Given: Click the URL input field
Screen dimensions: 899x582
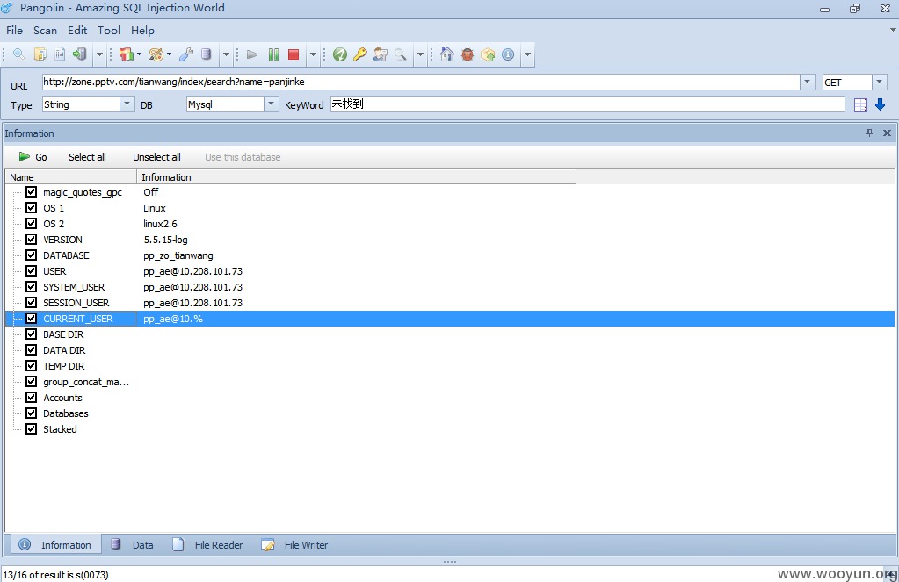Looking at the screenshot, I should 421,82.
